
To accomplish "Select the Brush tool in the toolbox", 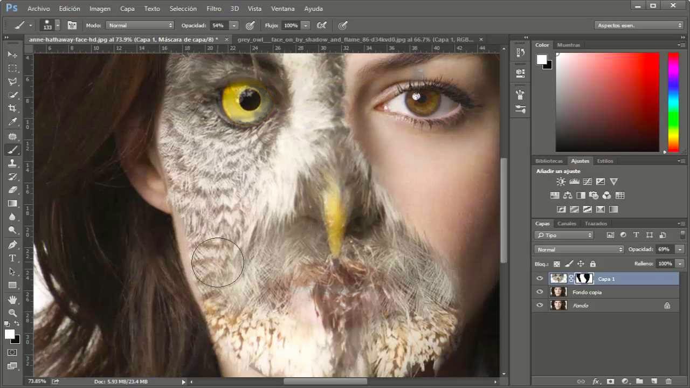I will pos(12,150).
